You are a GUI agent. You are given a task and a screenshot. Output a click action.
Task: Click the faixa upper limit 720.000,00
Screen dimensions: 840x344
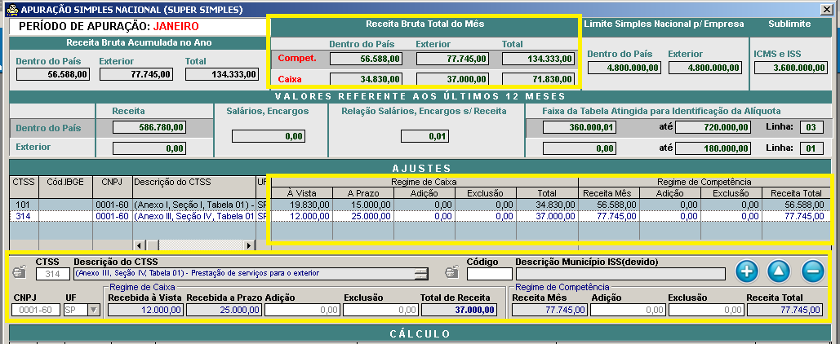tap(713, 127)
